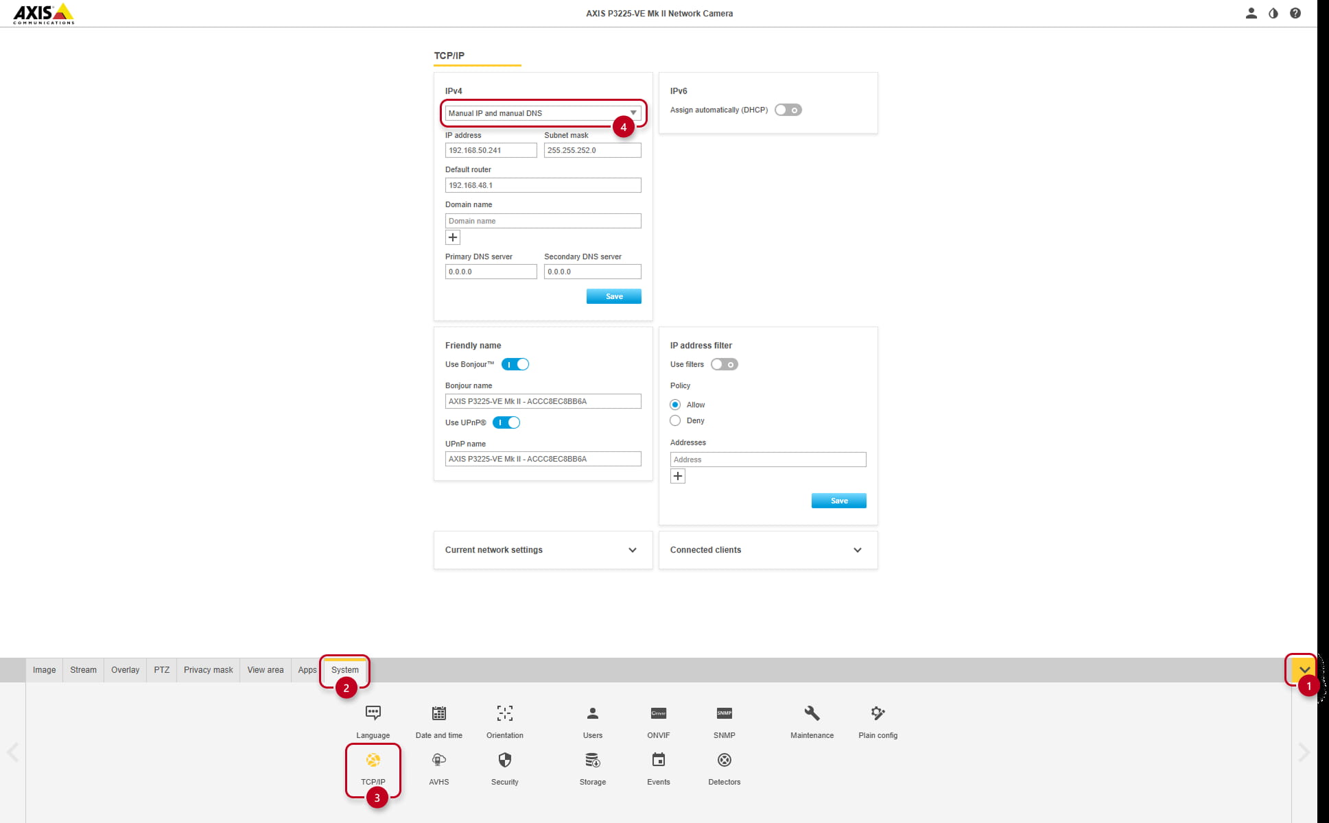Click the IP address input field
This screenshot has height=823, width=1329.
tap(491, 150)
